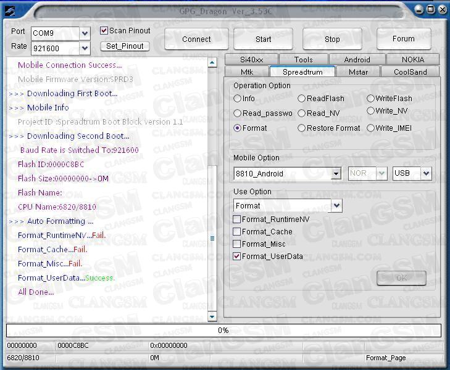Select Restore Format option
The height and width of the screenshot is (370, 450).
[301, 128]
